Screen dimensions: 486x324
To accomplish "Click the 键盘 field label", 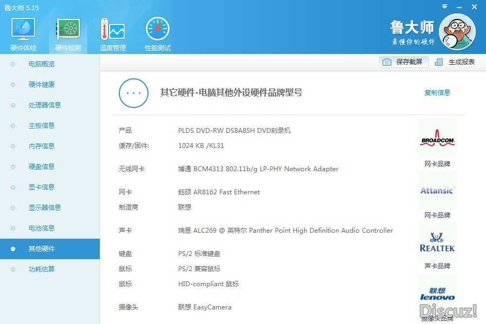I will tap(125, 254).
